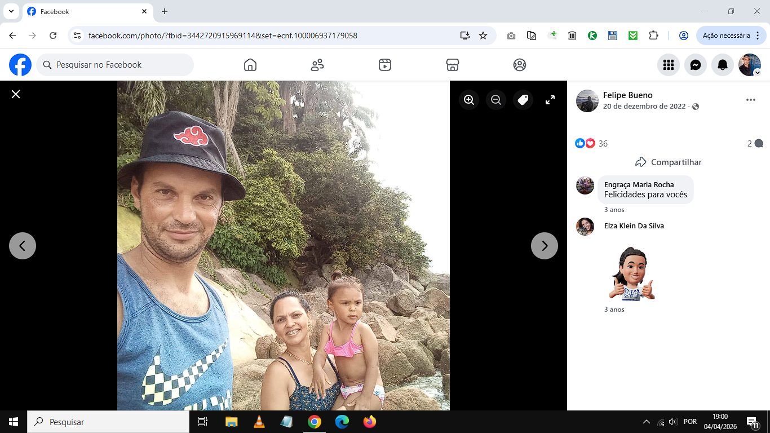770x433 pixels.
Task: Open the Facebook apps grid menu
Action: point(669,65)
